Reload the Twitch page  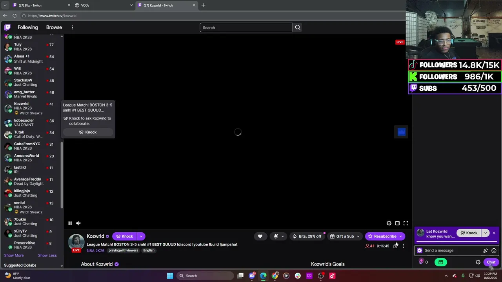coord(15,16)
